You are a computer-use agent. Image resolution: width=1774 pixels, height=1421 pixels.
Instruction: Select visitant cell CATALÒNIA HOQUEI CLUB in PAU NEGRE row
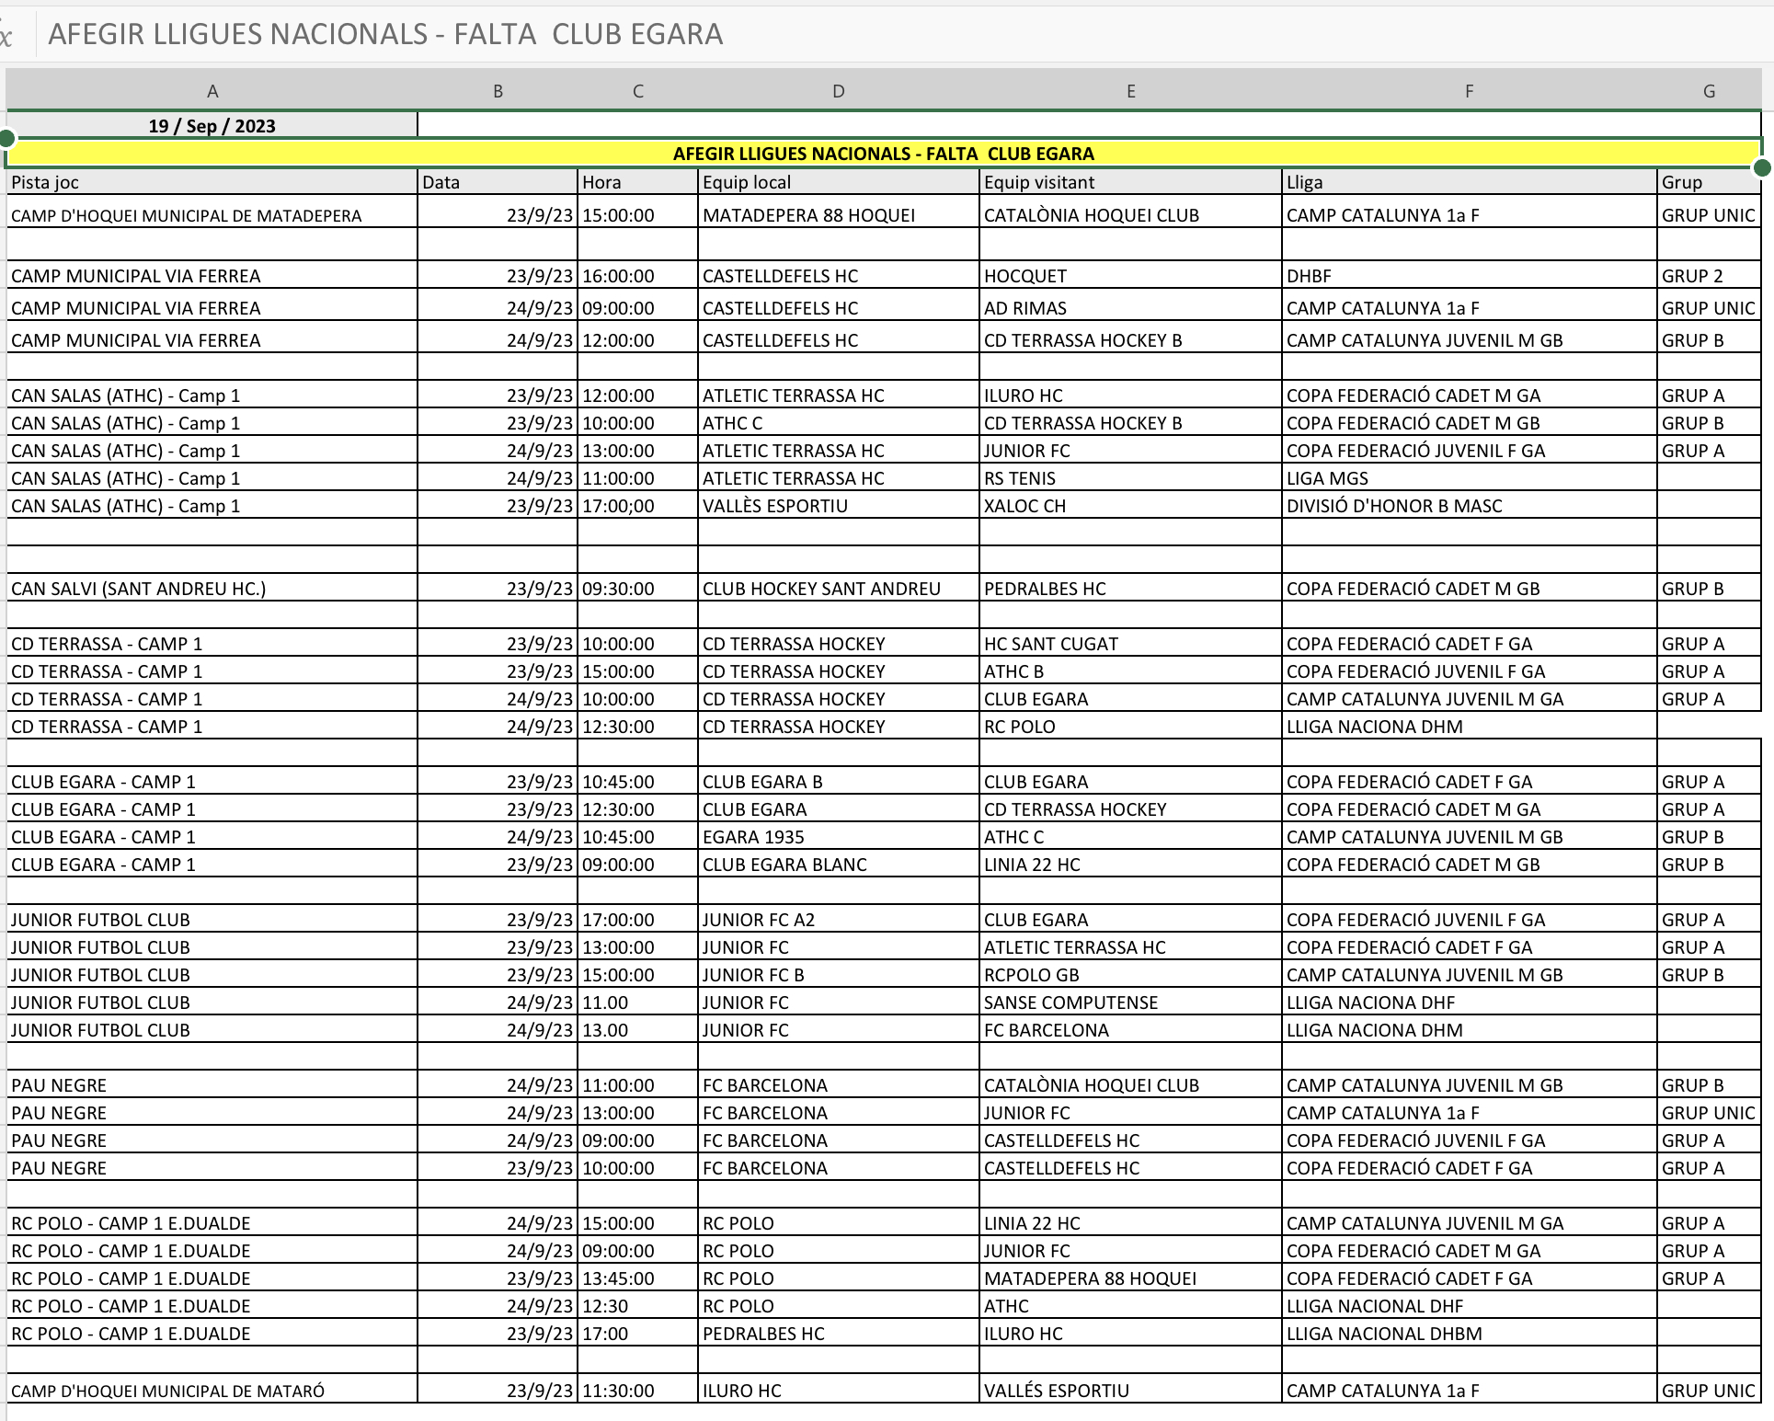click(x=1131, y=1085)
